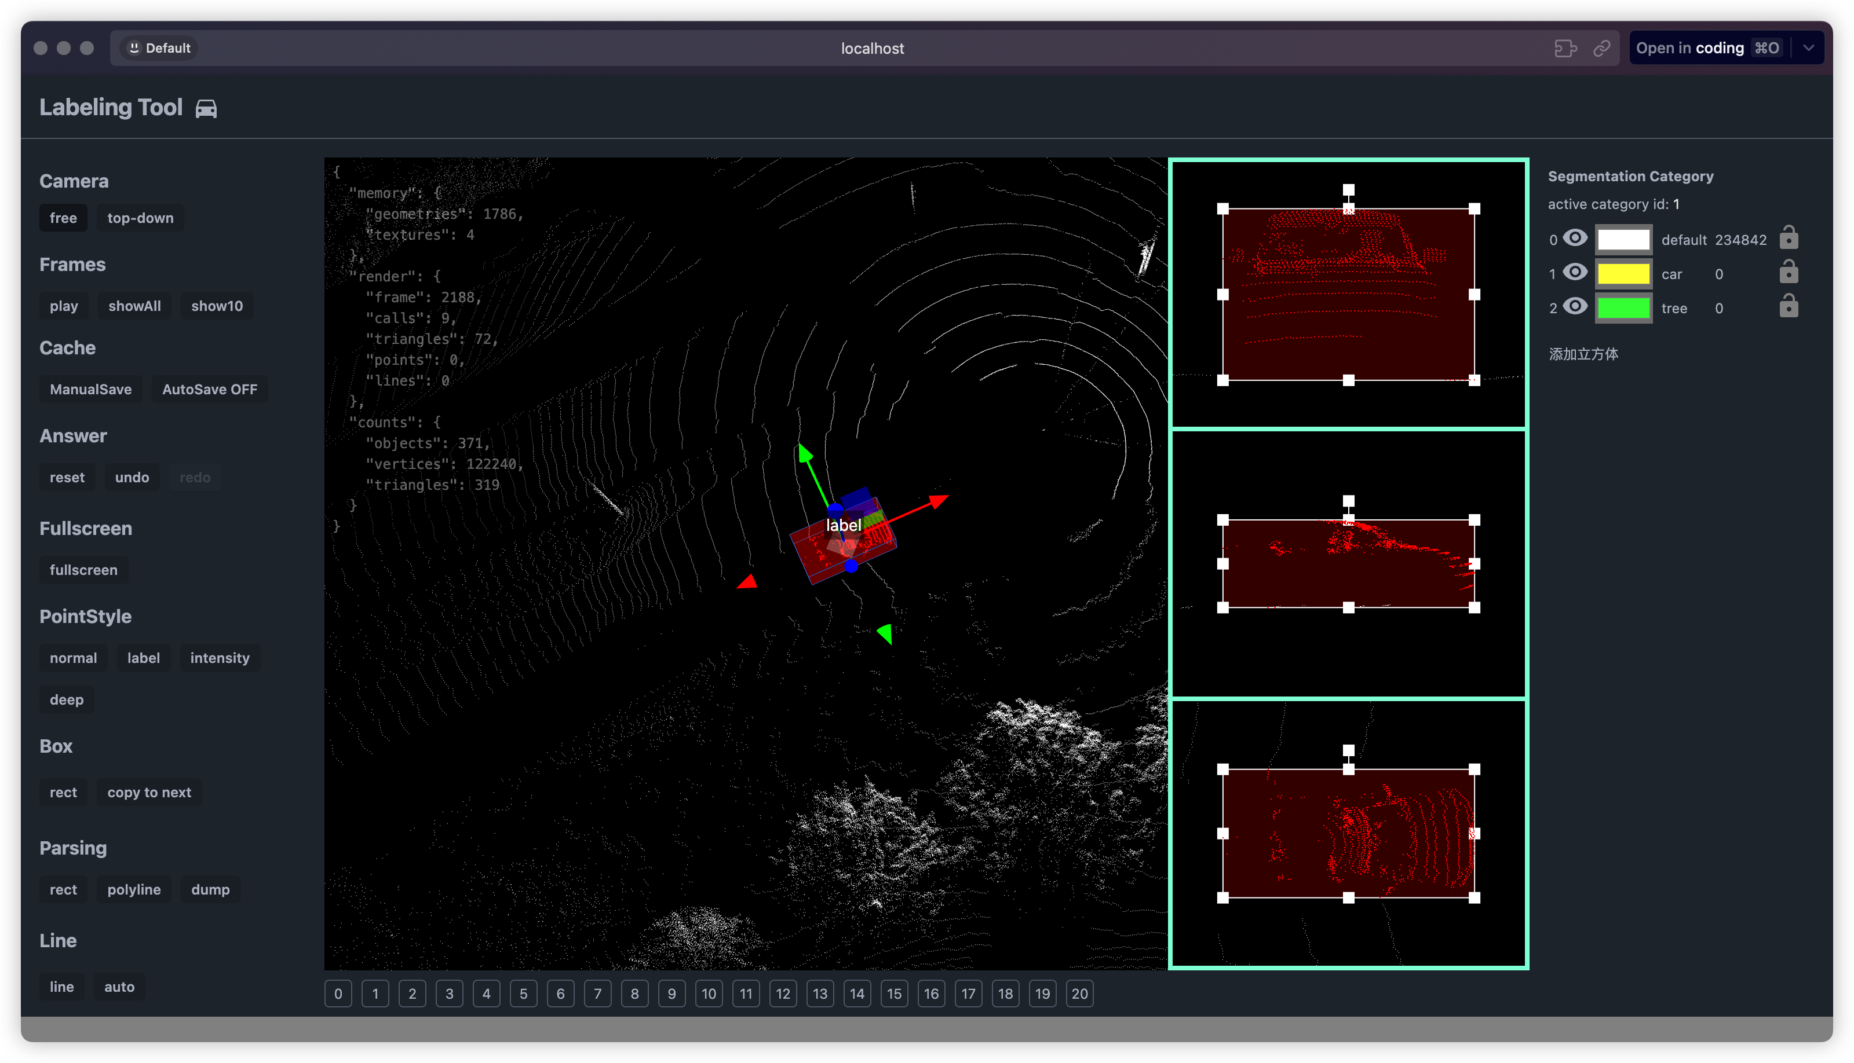Click copy to next box button
1854x1063 pixels.
point(149,792)
